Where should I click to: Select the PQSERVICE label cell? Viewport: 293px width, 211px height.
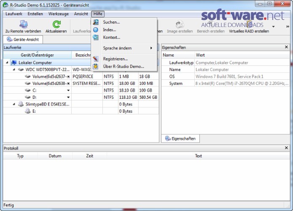point(87,76)
